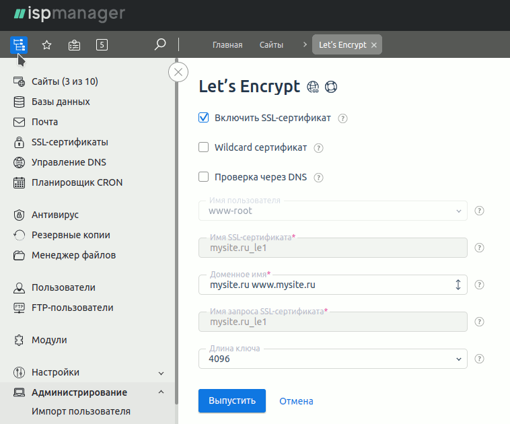
Task: Open the notifications counter icon showing 5
Action: (102, 45)
